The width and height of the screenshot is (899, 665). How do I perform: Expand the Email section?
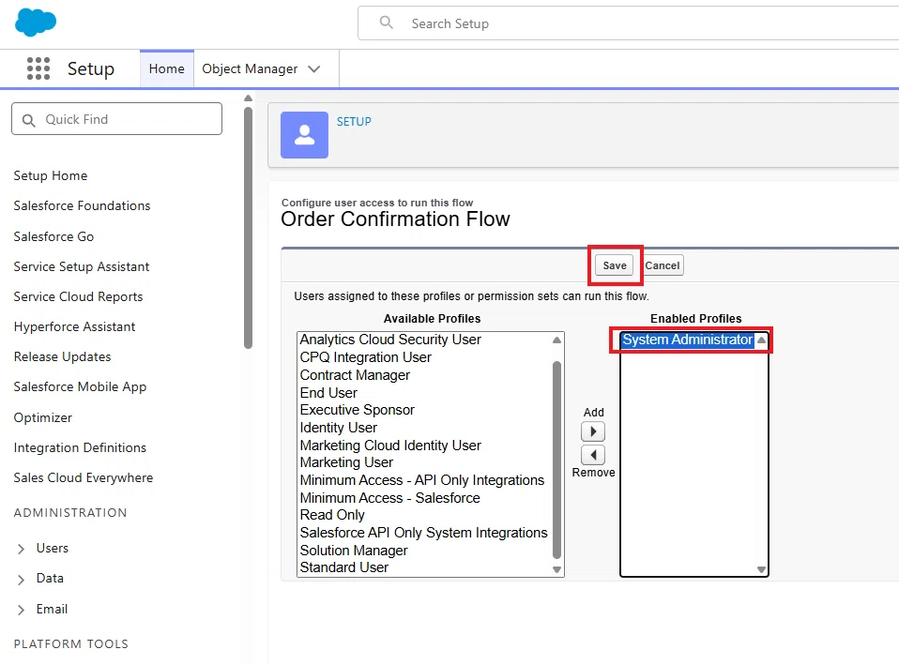(22, 610)
